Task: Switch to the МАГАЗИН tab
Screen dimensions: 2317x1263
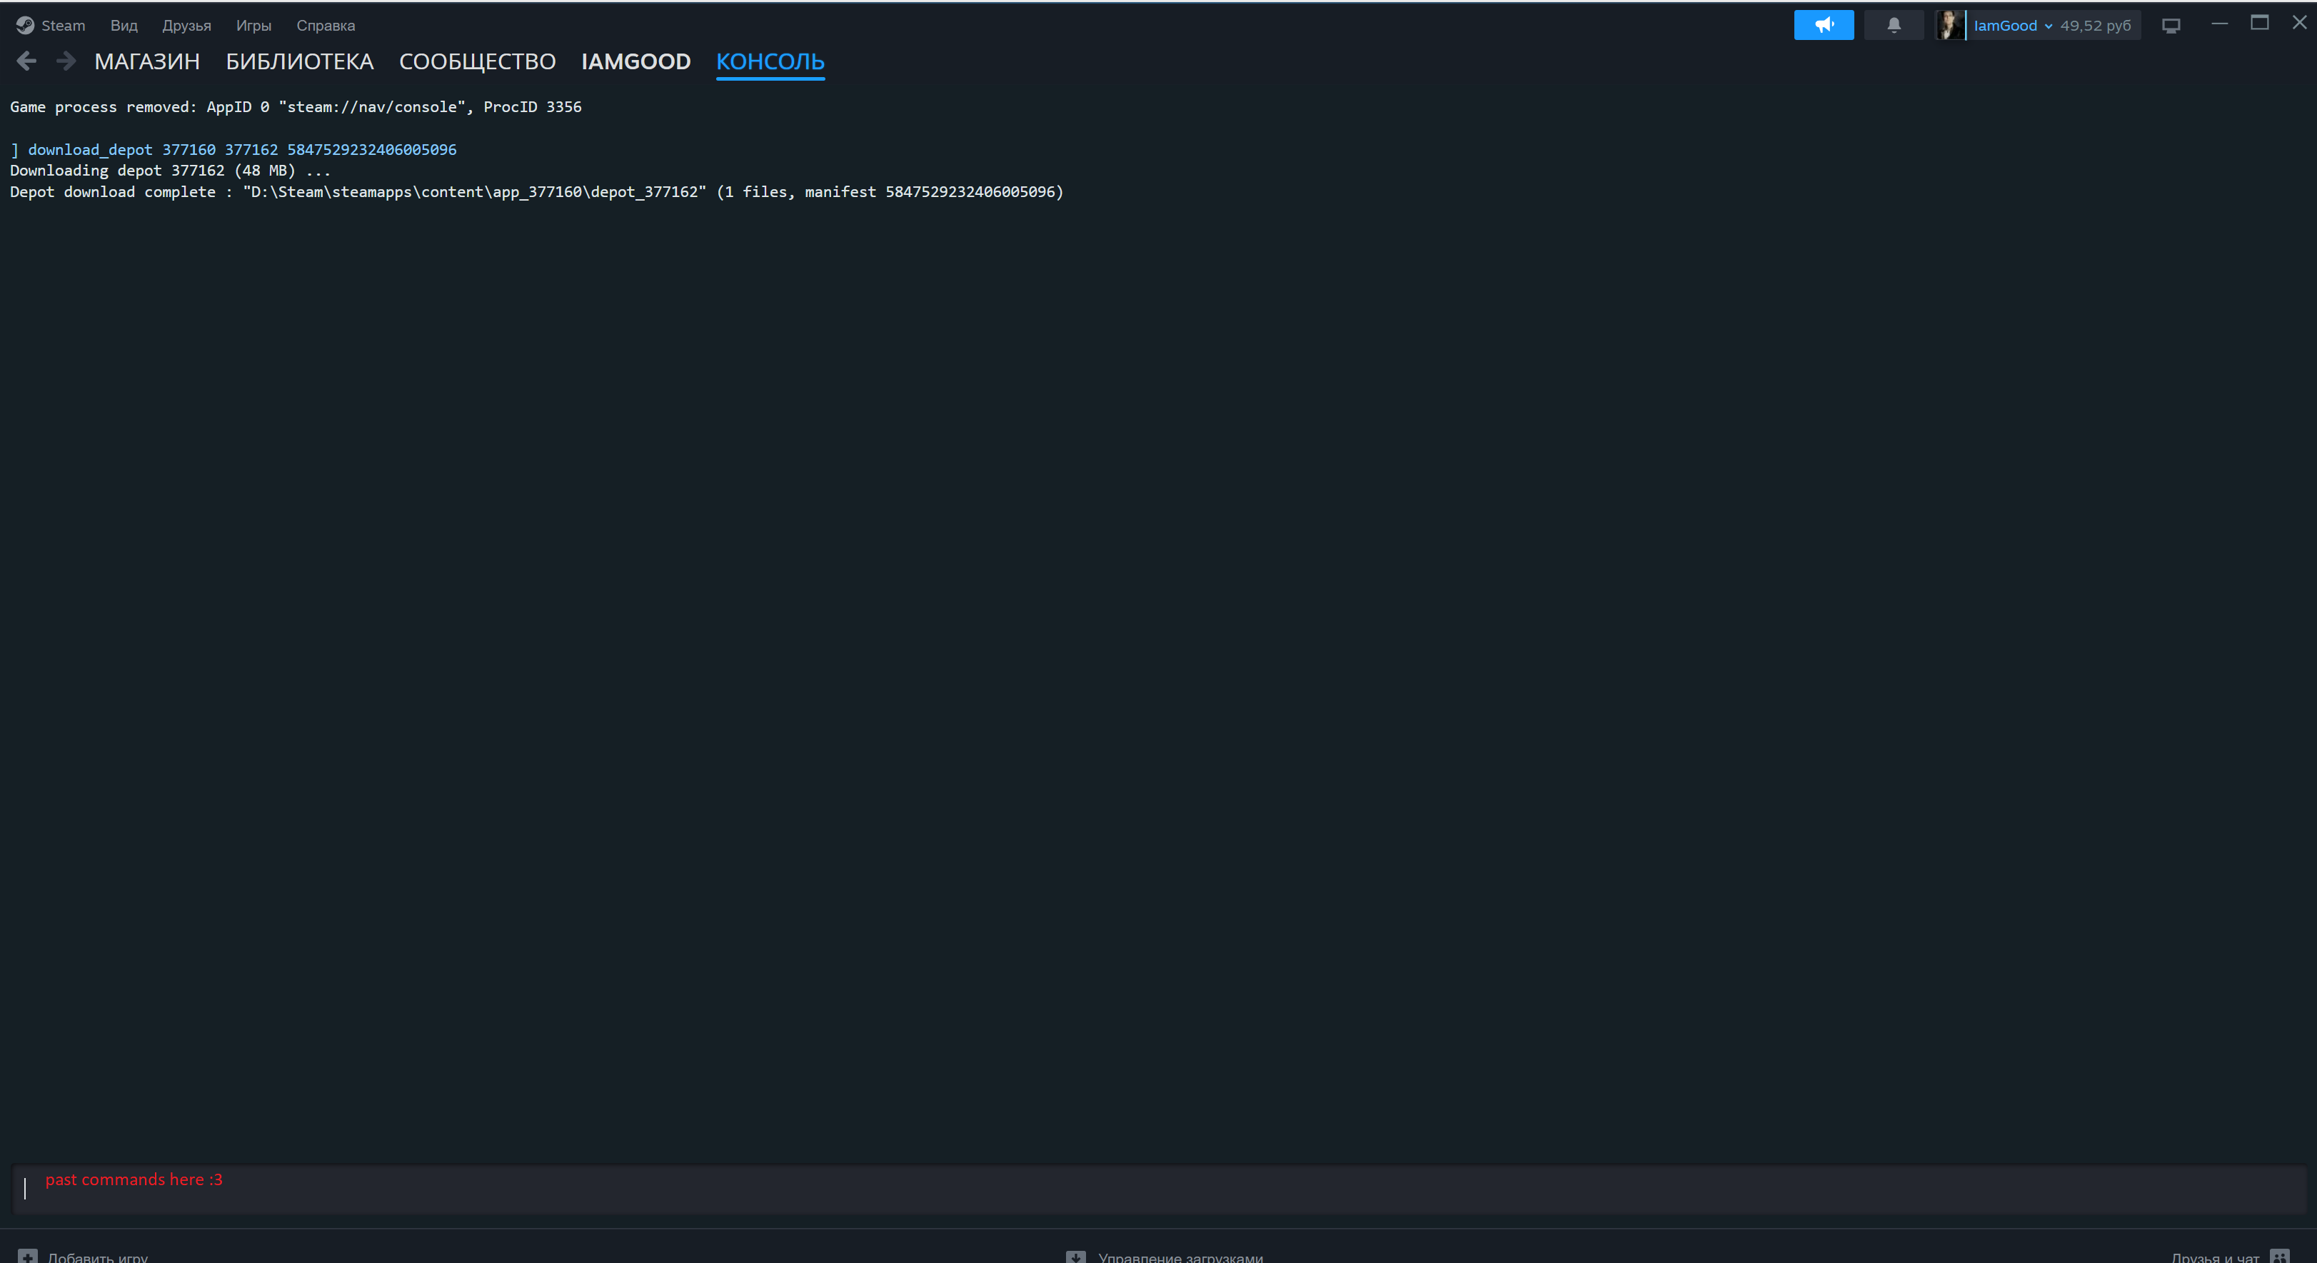Action: tap(148, 61)
